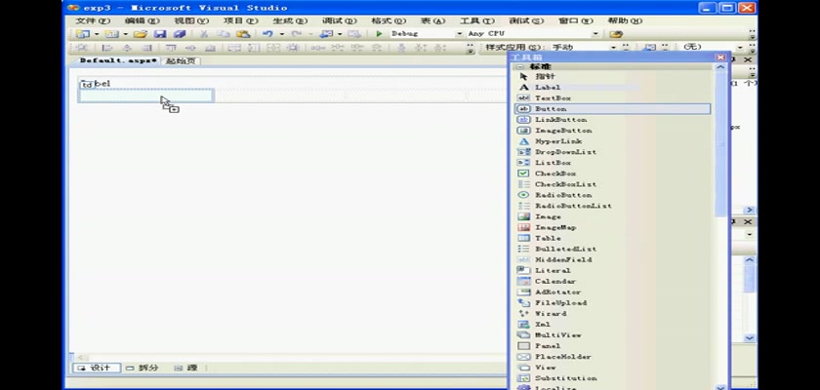Select the Label control in the toolbox

[548, 88]
